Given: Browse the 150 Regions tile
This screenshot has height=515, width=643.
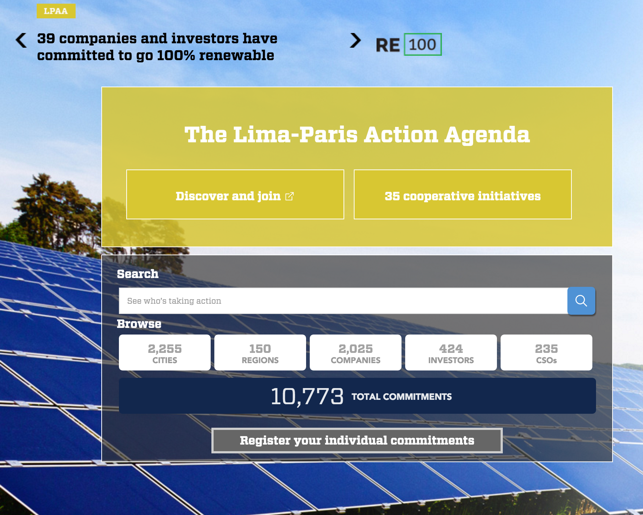Looking at the screenshot, I should pos(260,353).
